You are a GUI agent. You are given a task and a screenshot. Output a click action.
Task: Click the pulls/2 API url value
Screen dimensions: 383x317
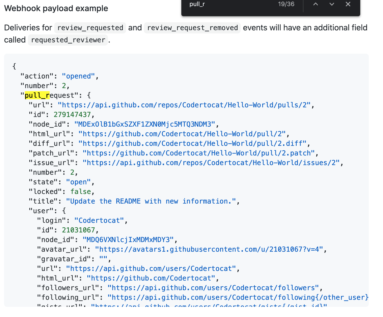coord(184,105)
